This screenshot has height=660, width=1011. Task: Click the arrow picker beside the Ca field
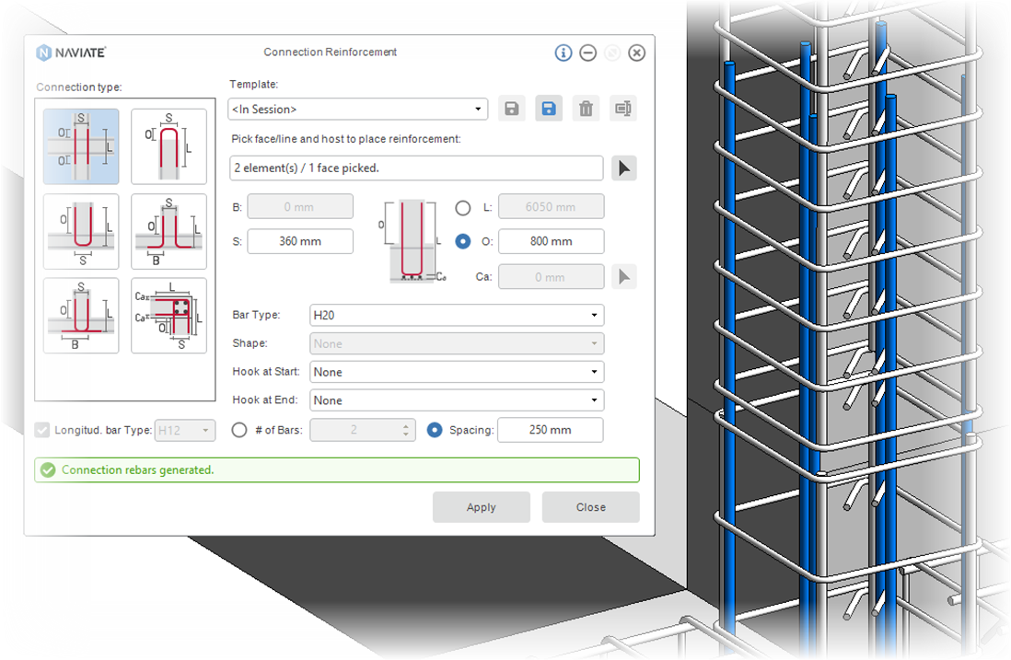[623, 276]
